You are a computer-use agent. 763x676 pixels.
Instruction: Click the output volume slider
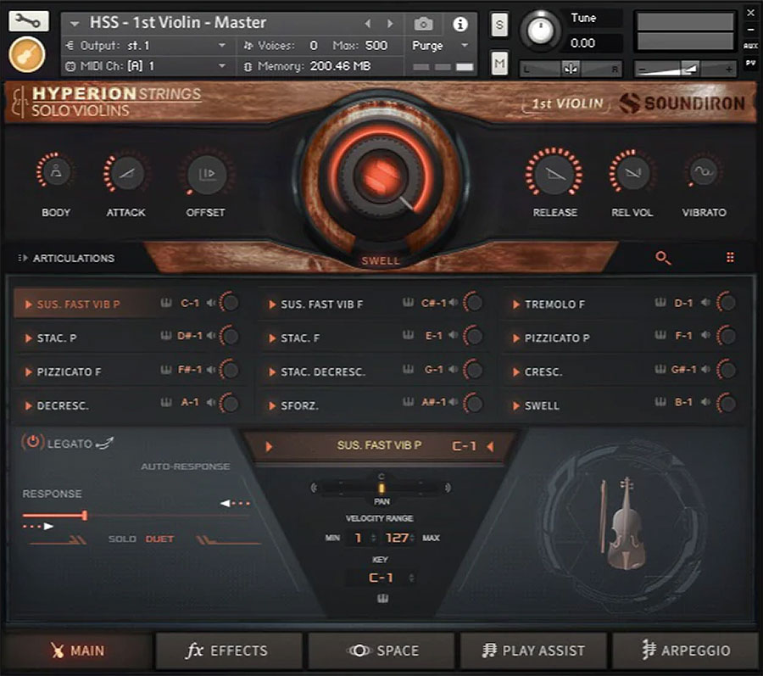(685, 70)
